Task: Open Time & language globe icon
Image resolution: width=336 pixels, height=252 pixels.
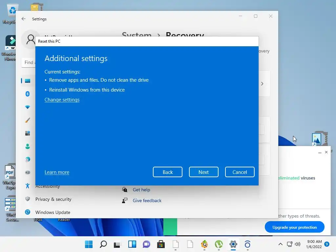Action: click(28, 159)
